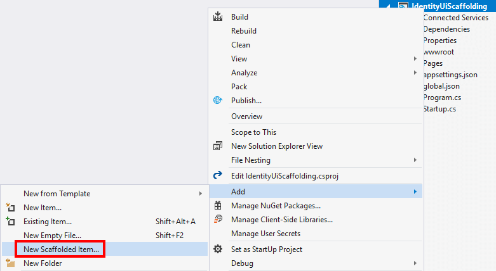Expand the View submenu arrow
The height and width of the screenshot is (271, 496).
(x=415, y=59)
